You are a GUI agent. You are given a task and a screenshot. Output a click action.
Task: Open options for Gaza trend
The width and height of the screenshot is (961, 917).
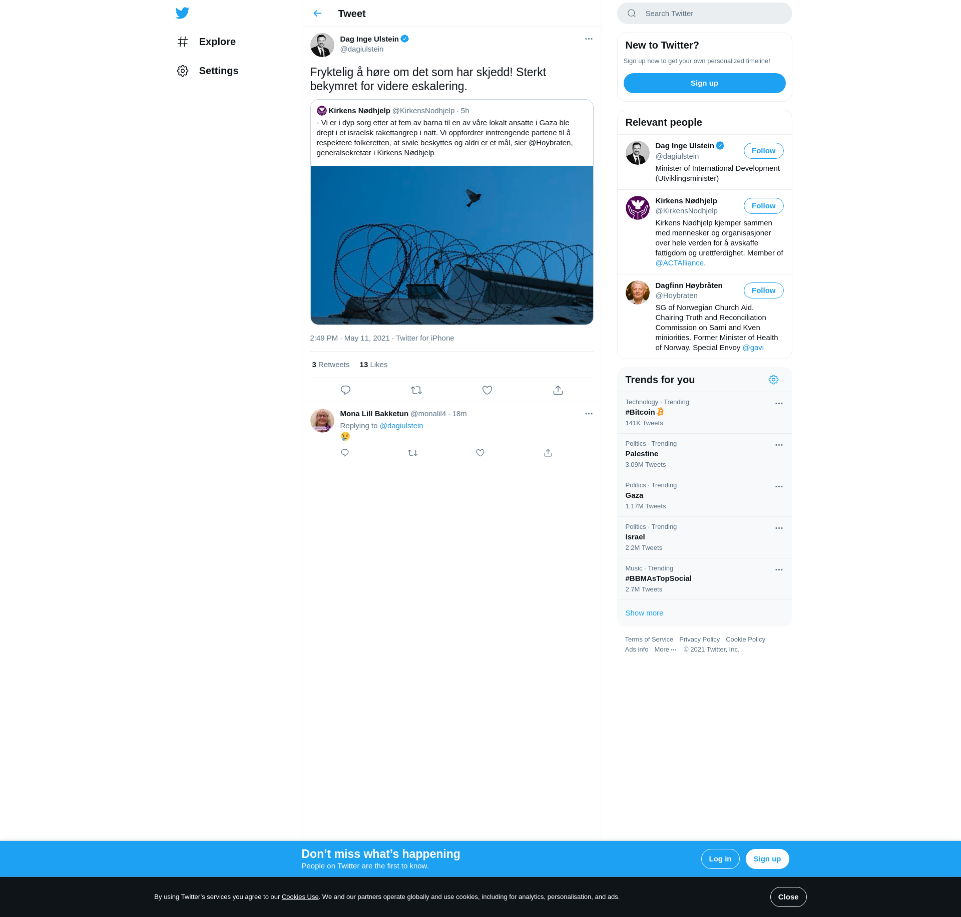click(779, 486)
